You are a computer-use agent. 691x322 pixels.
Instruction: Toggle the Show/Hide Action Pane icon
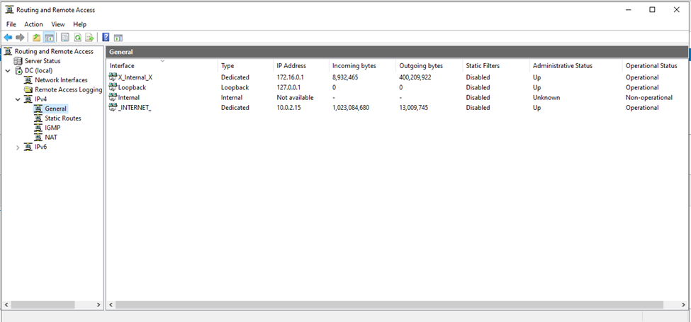click(118, 38)
